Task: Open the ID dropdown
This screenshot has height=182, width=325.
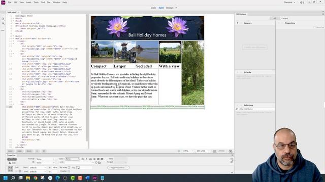Action: coord(45,163)
